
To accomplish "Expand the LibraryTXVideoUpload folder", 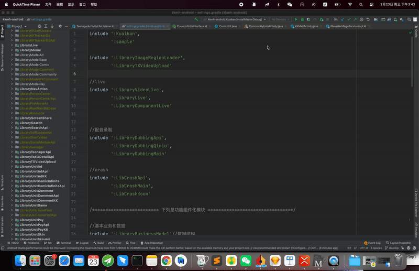I will pos(12,161).
